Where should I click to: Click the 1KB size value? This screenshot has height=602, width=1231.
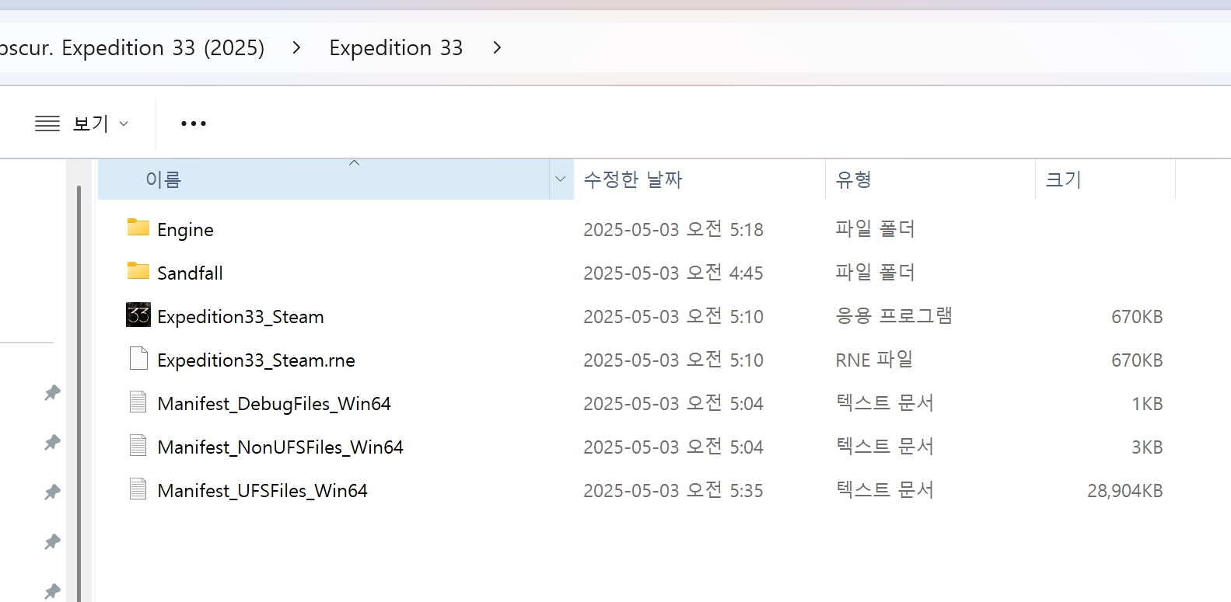1147,404
